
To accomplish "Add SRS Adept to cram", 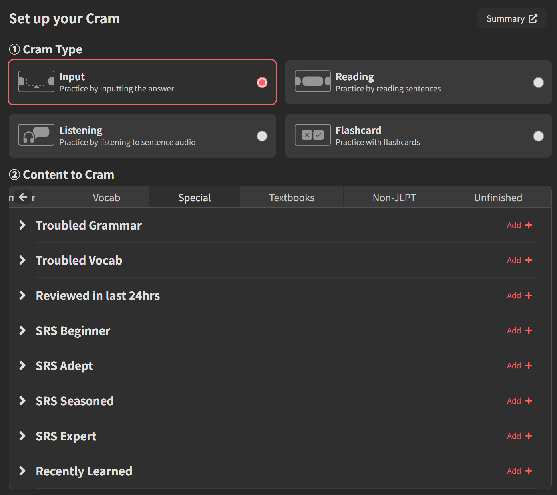I will coord(519,366).
